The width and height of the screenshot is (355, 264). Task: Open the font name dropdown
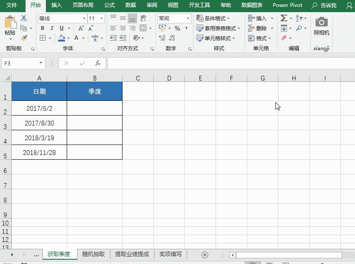point(84,18)
